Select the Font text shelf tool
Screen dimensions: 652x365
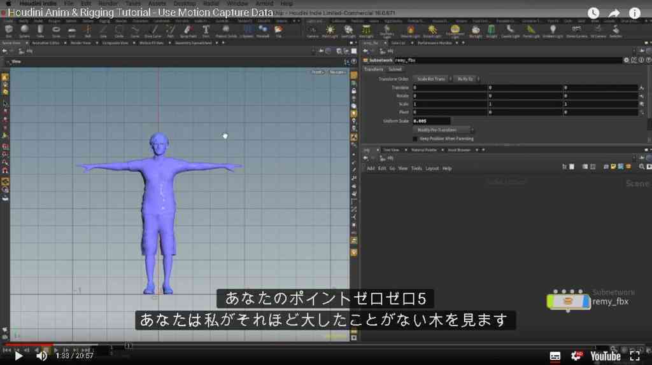(x=206, y=31)
